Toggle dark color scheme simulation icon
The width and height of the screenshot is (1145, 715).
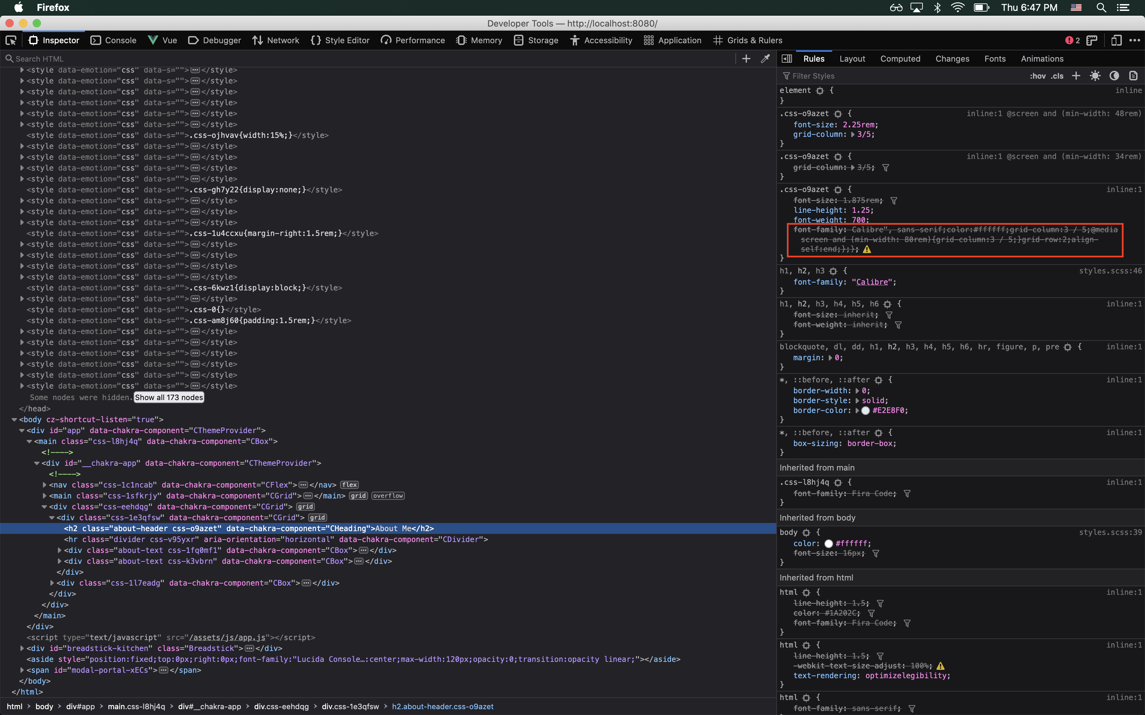pos(1114,76)
